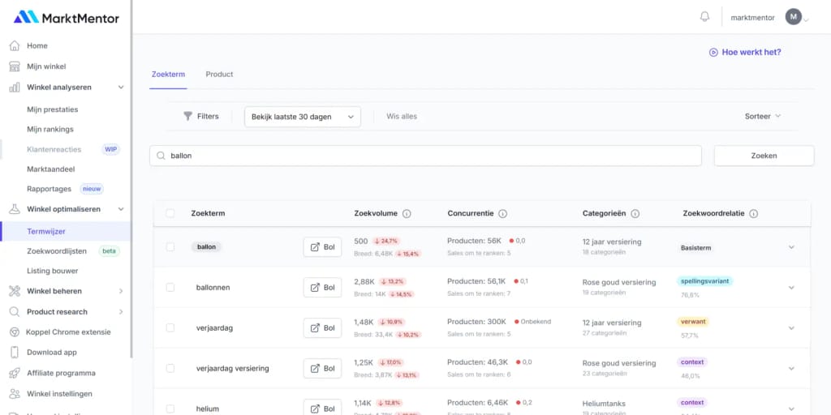
Task: Open the Hoe werkt het? link
Action: coord(745,52)
